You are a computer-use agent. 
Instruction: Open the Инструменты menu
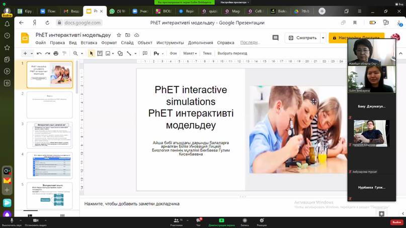(170, 43)
